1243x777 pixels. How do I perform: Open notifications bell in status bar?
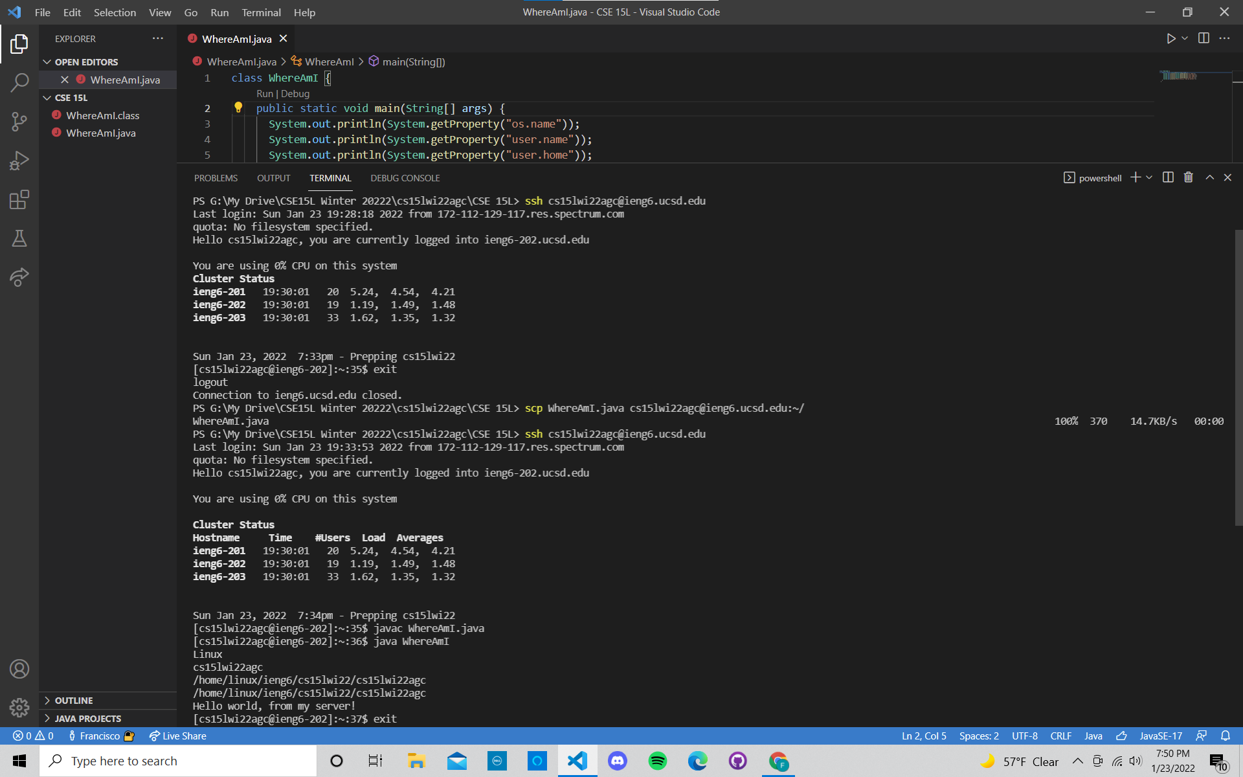pos(1226,736)
